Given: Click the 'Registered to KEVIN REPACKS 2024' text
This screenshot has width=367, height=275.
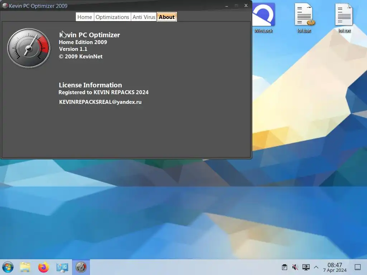Looking at the screenshot, I should pos(104,92).
